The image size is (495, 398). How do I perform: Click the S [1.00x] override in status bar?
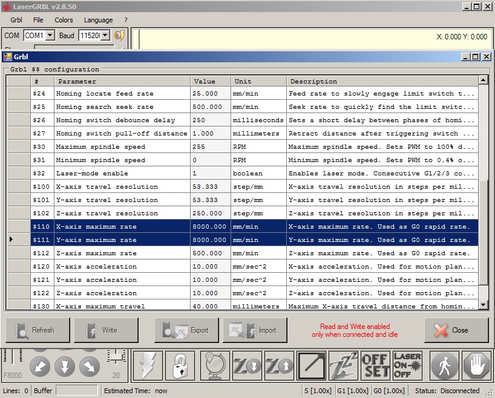[318, 391]
